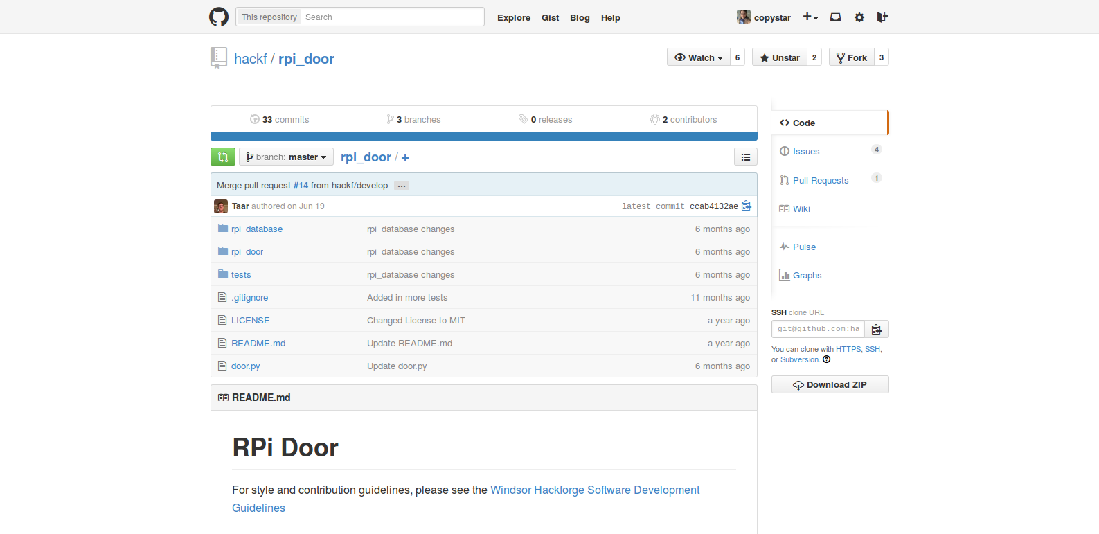The width and height of the screenshot is (1099, 534).
Task: Open the copystar profile link
Action: [772, 18]
